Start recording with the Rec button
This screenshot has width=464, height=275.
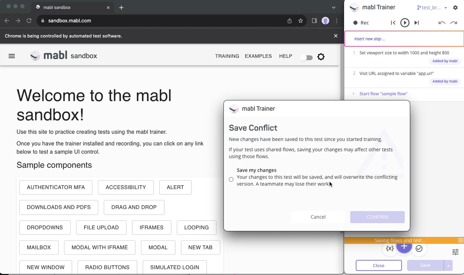[x=361, y=23]
